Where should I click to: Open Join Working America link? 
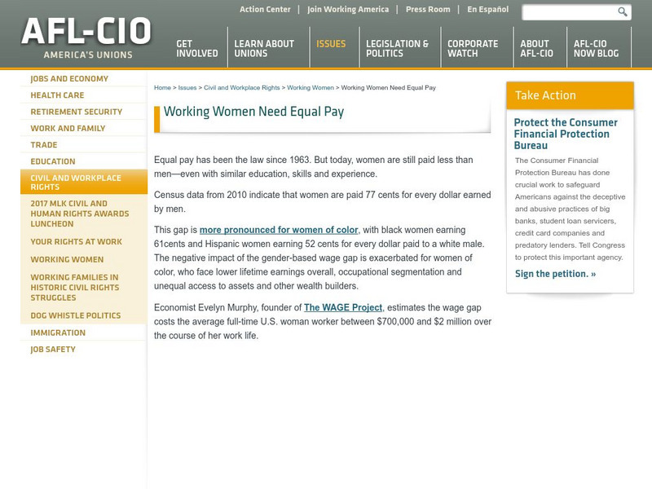348,9
